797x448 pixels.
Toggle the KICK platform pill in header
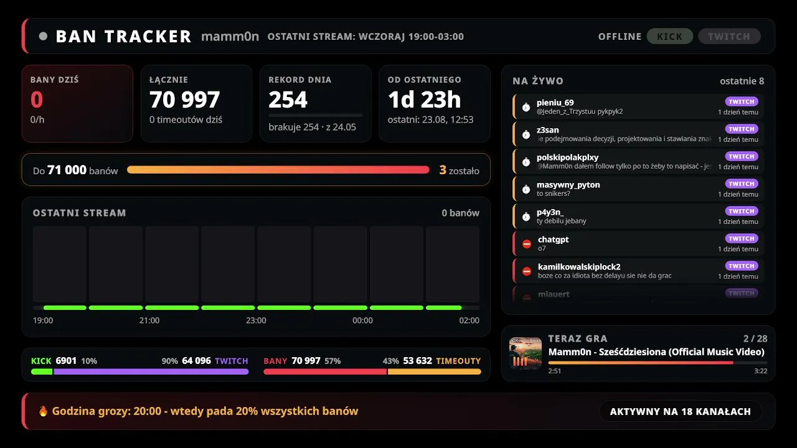coord(670,36)
